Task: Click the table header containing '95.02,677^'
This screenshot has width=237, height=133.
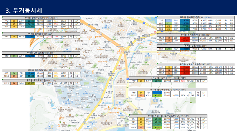Action: [41, 70]
